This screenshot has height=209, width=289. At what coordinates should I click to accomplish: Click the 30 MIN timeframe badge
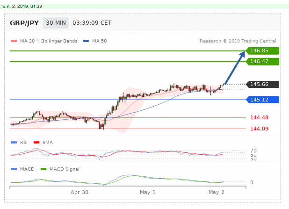(x=56, y=22)
